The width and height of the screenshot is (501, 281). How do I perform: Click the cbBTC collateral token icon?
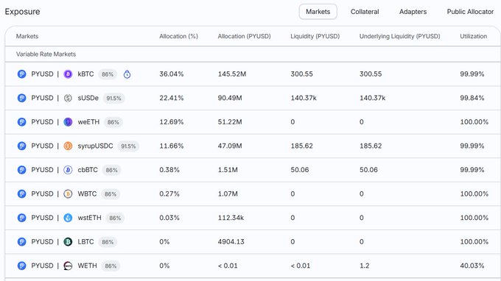point(68,170)
